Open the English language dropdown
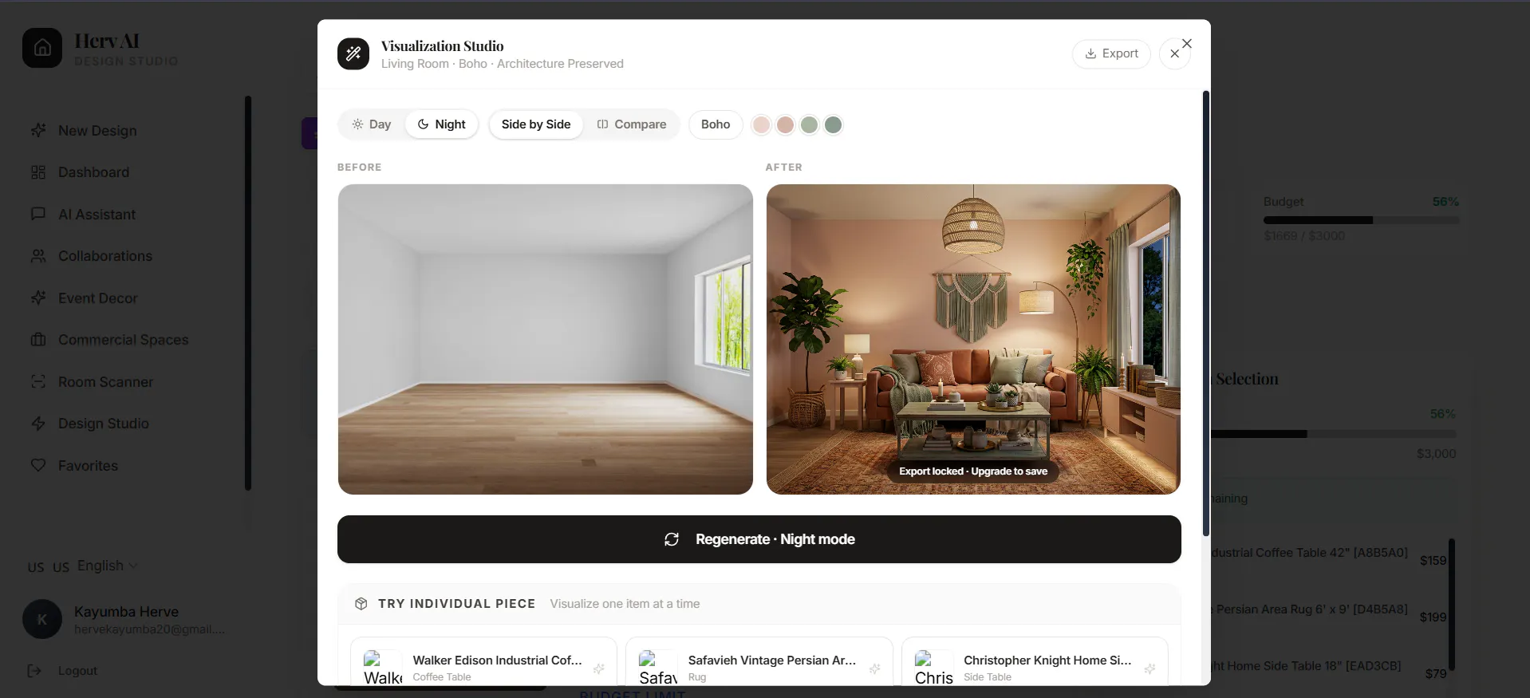1530x698 pixels. click(108, 566)
